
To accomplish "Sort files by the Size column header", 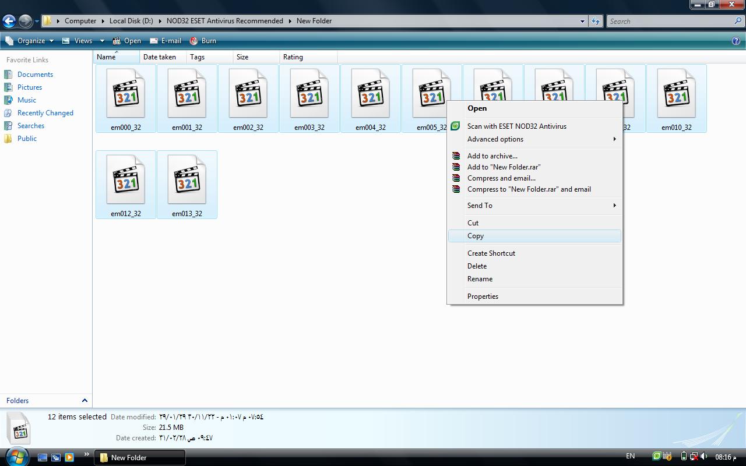I will [x=242, y=57].
